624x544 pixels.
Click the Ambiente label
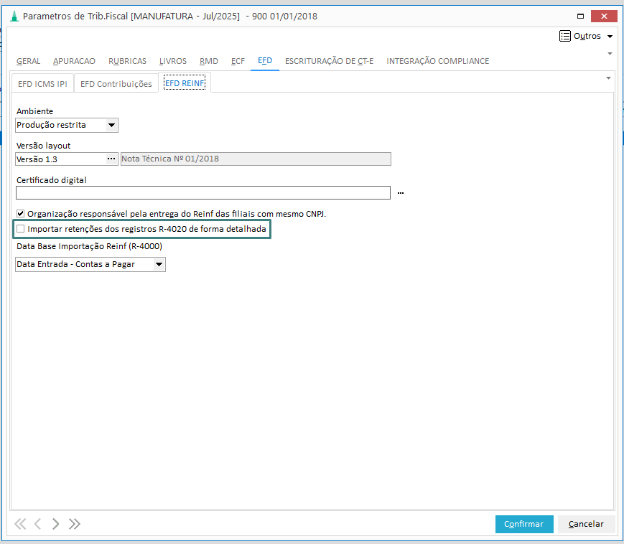point(34,111)
